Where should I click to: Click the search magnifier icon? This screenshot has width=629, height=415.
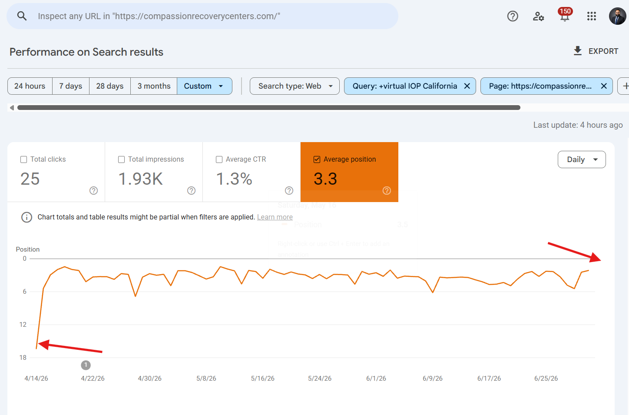coord(22,16)
